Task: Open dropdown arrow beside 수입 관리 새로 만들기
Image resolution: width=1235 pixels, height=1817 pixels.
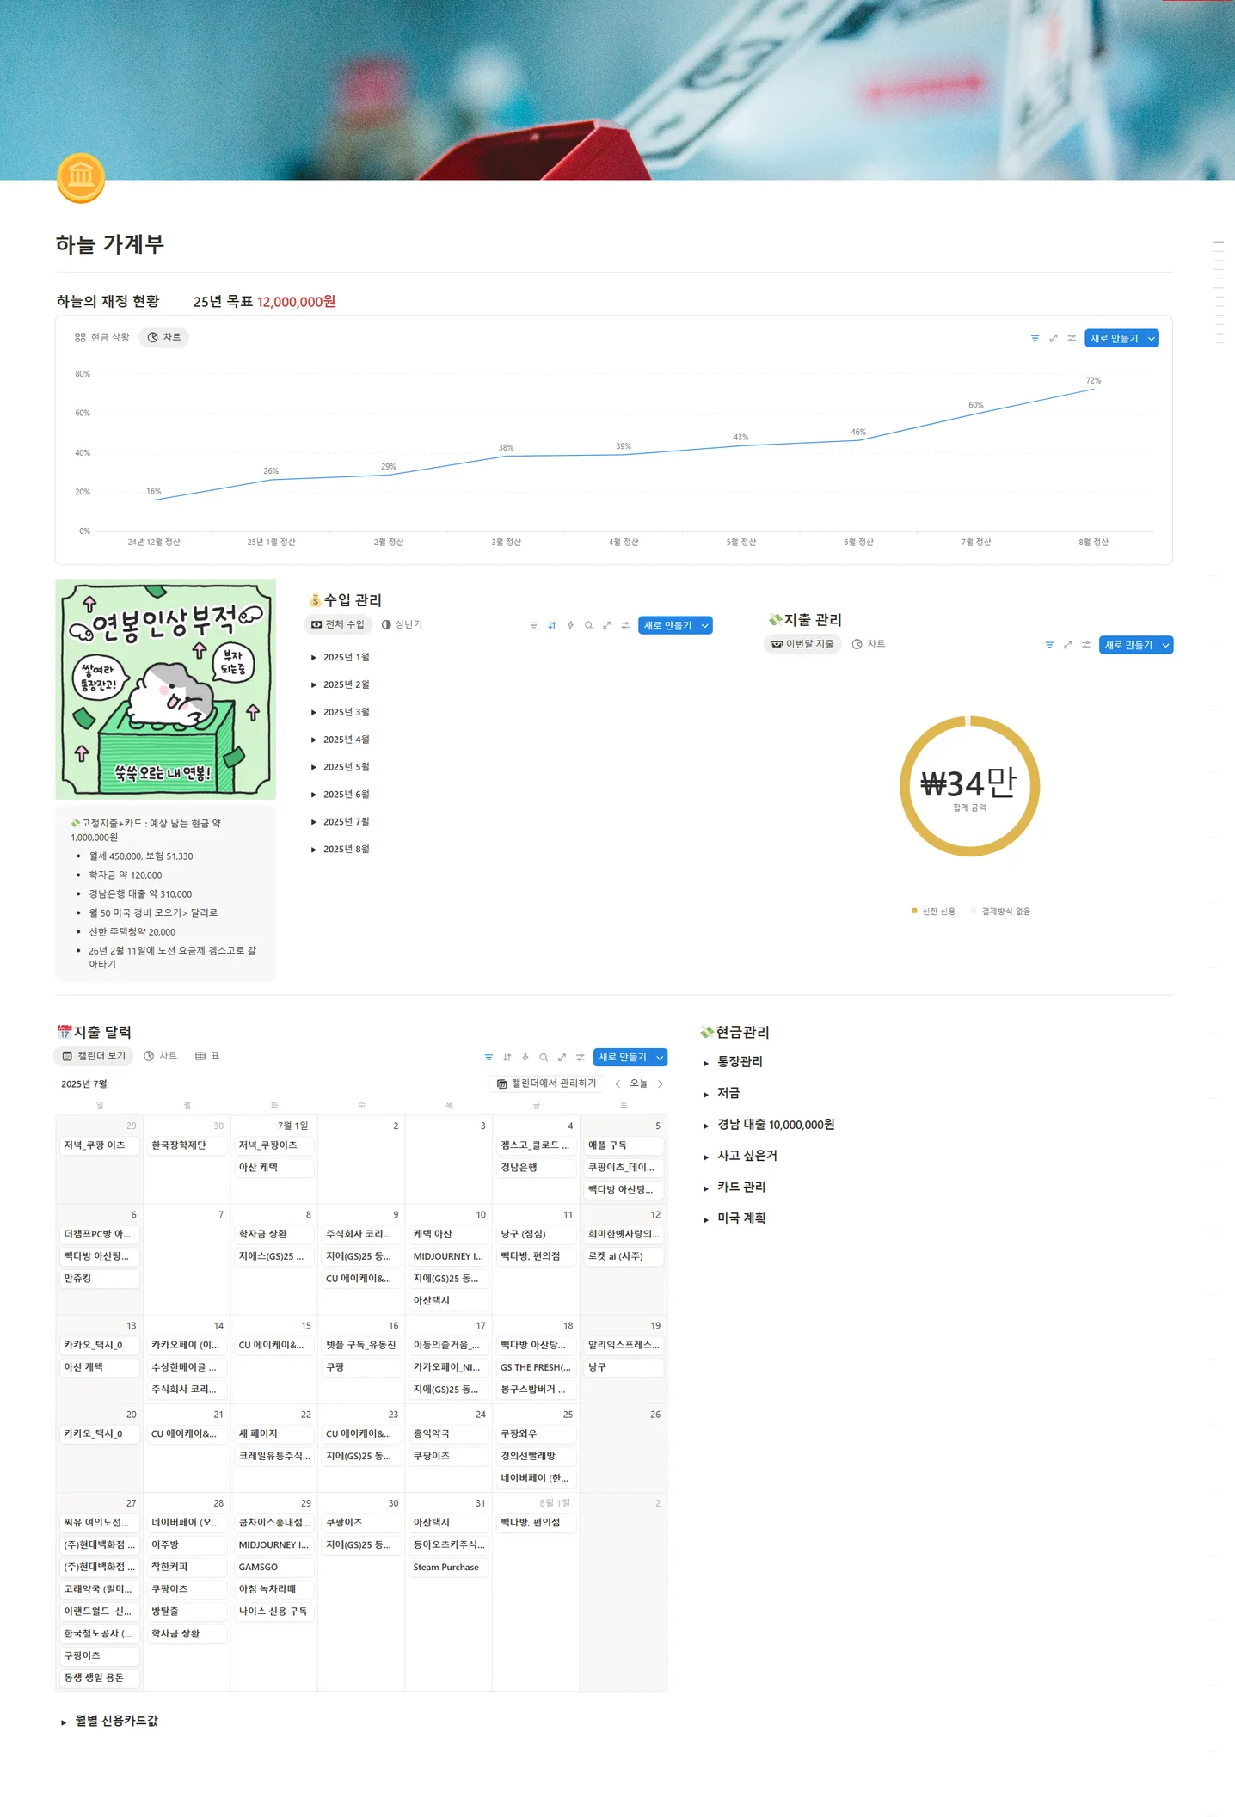Action: pyautogui.click(x=705, y=625)
